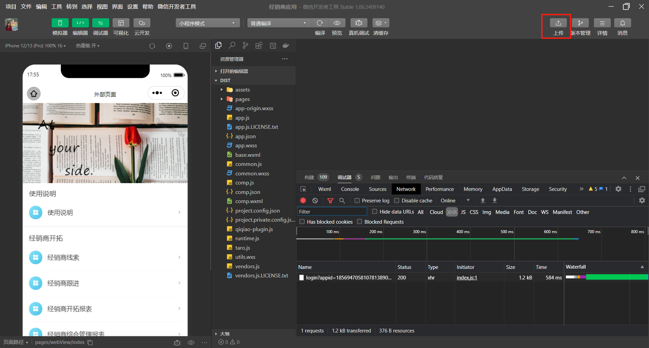This screenshot has height=348, width=649.
Task: Open the 小程序模式 mode dropdown
Action: coord(208,23)
